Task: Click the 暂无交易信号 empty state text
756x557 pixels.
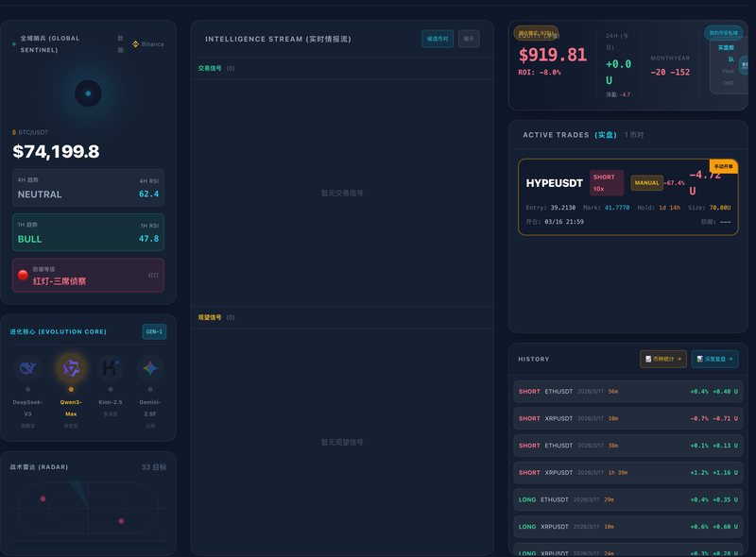Action: (342, 194)
